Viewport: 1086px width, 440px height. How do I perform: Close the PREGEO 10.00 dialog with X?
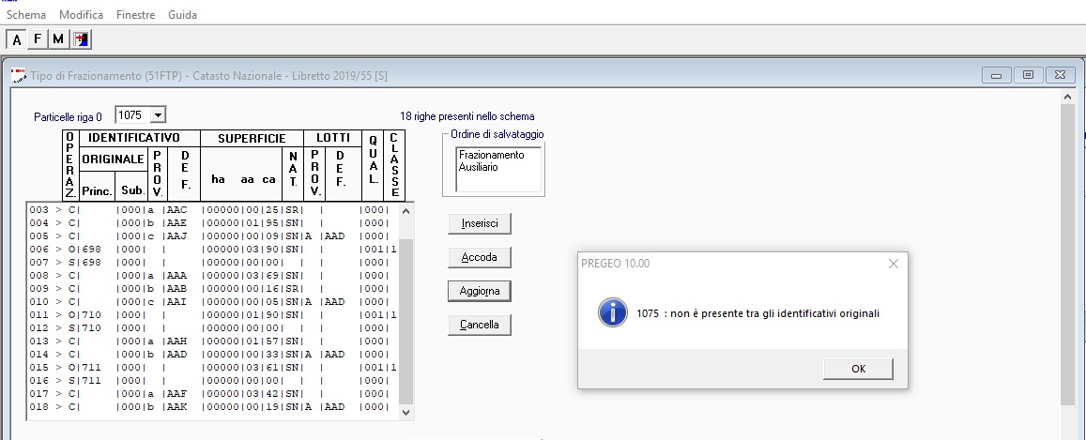[x=893, y=264]
